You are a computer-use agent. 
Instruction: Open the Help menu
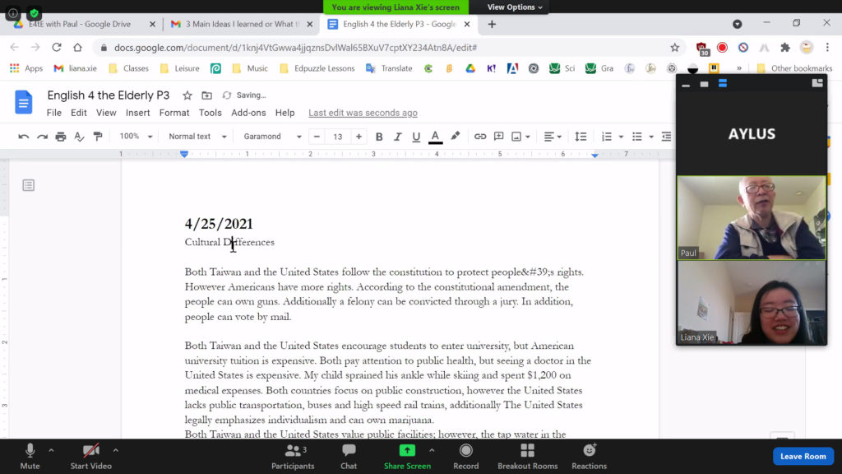(x=285, y=113)
